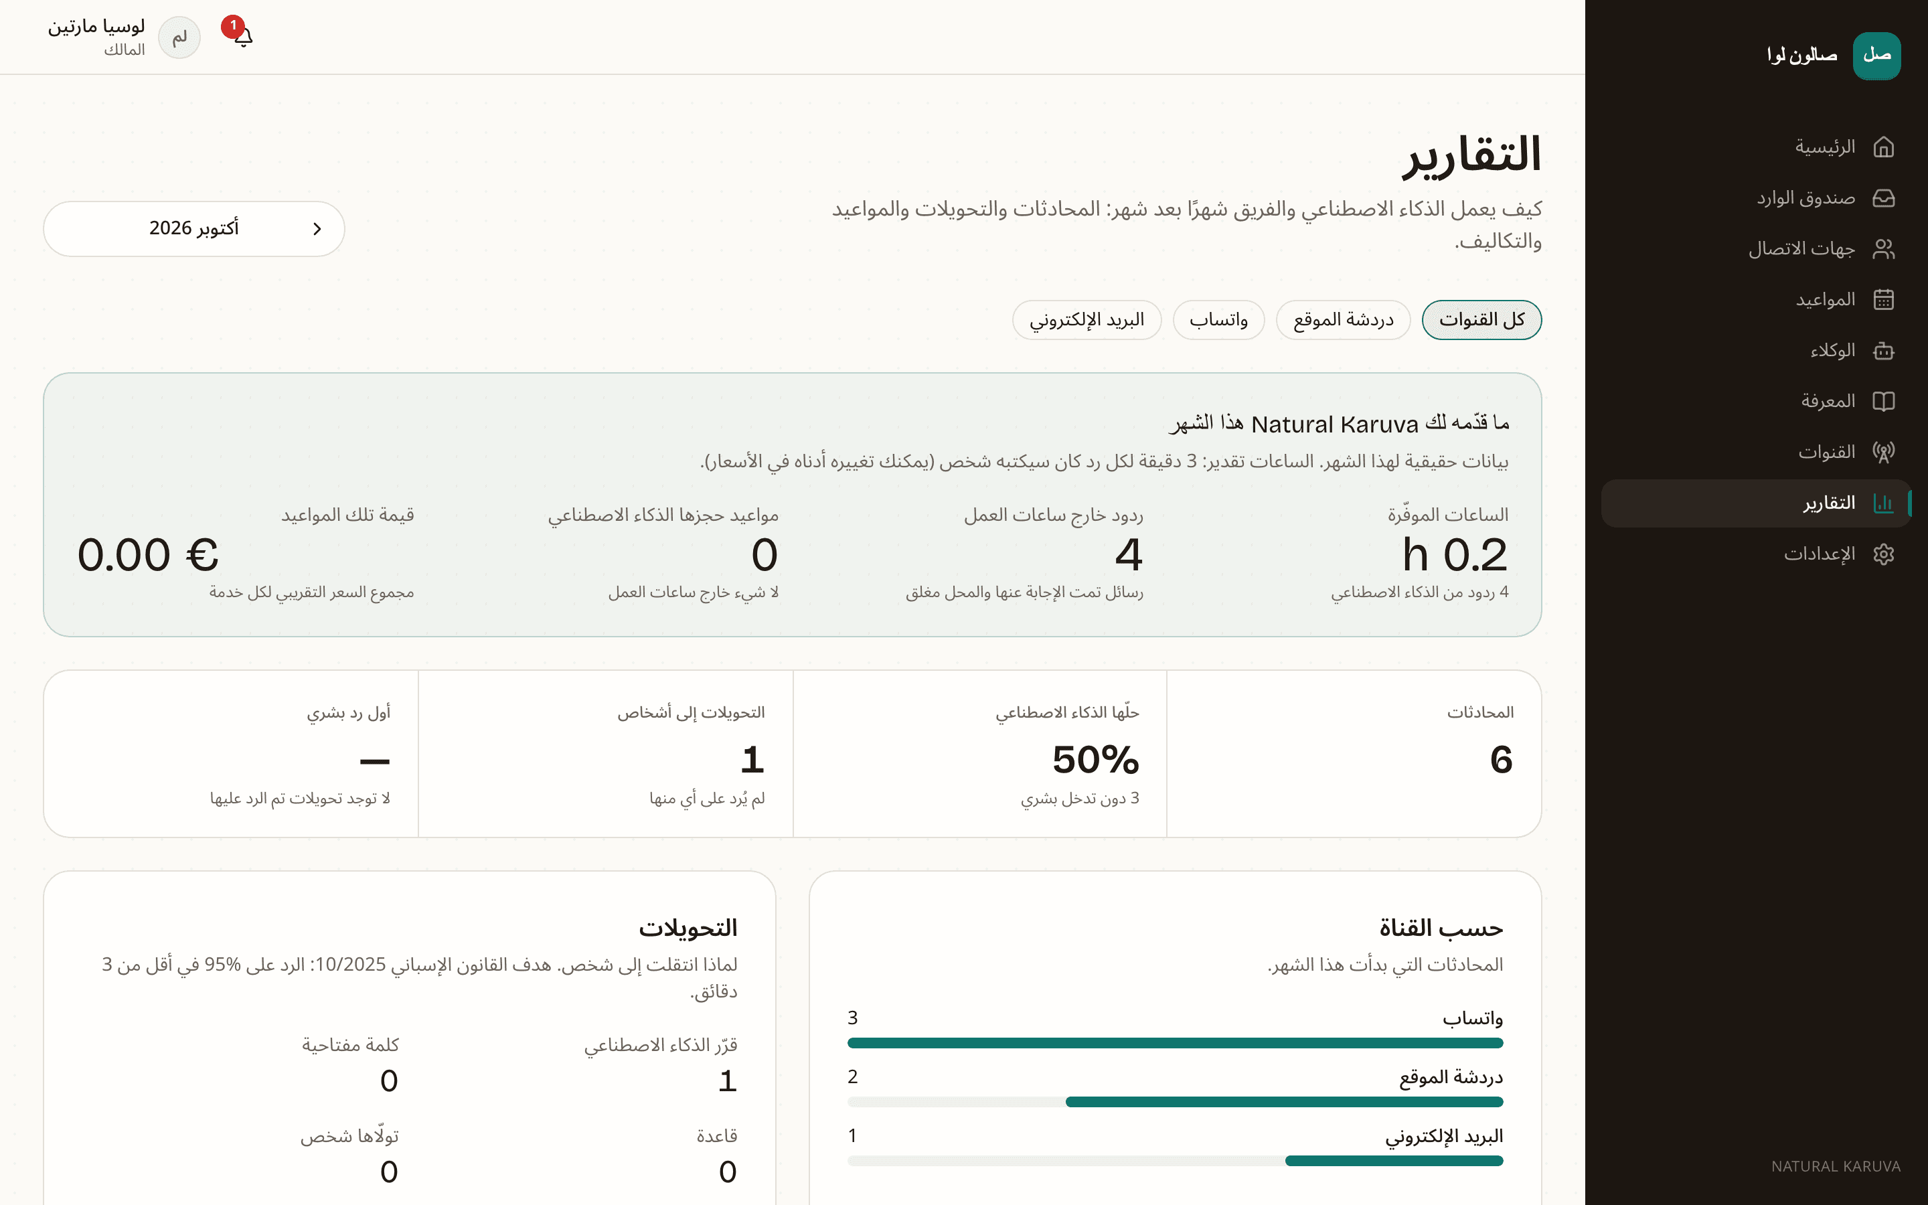
Task: Click the واتساب progress bar
Action: tap(1175, 1043)
